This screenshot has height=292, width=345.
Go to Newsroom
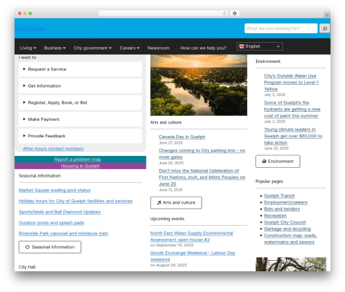click(x=159, y=48)
